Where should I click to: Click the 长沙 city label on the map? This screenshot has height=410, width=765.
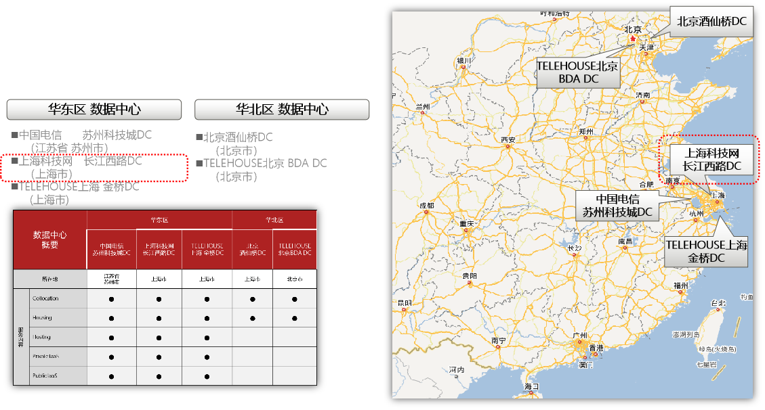pos(575,248)
